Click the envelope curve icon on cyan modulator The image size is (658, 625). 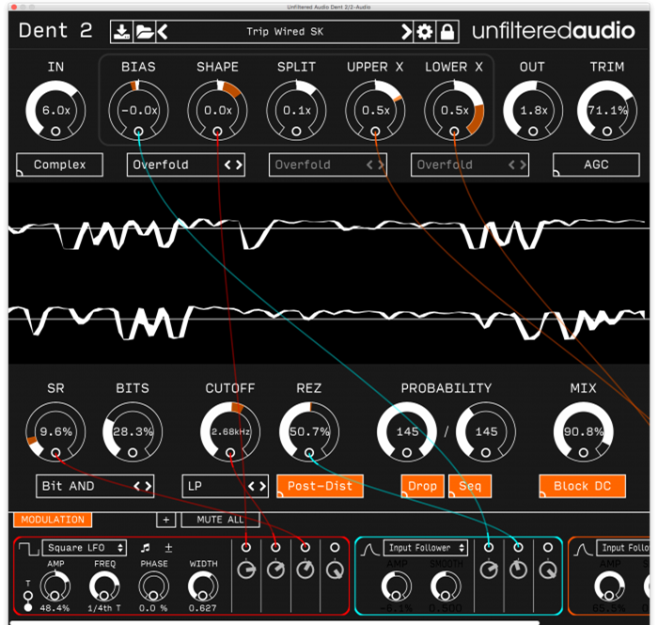(370, 549)
